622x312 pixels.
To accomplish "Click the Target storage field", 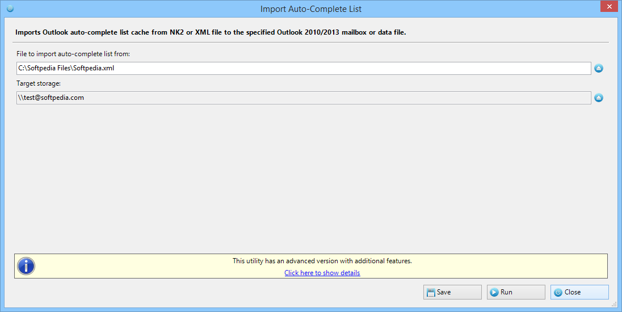I will (304, 98).
